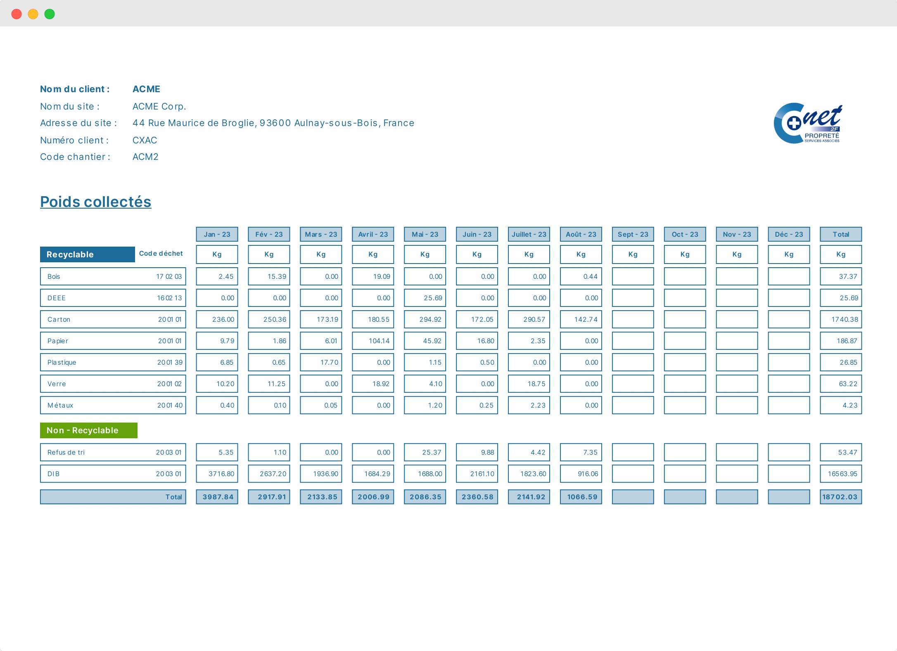Click the Août - 23 column header
897x651 pixels.
[581, 234]
